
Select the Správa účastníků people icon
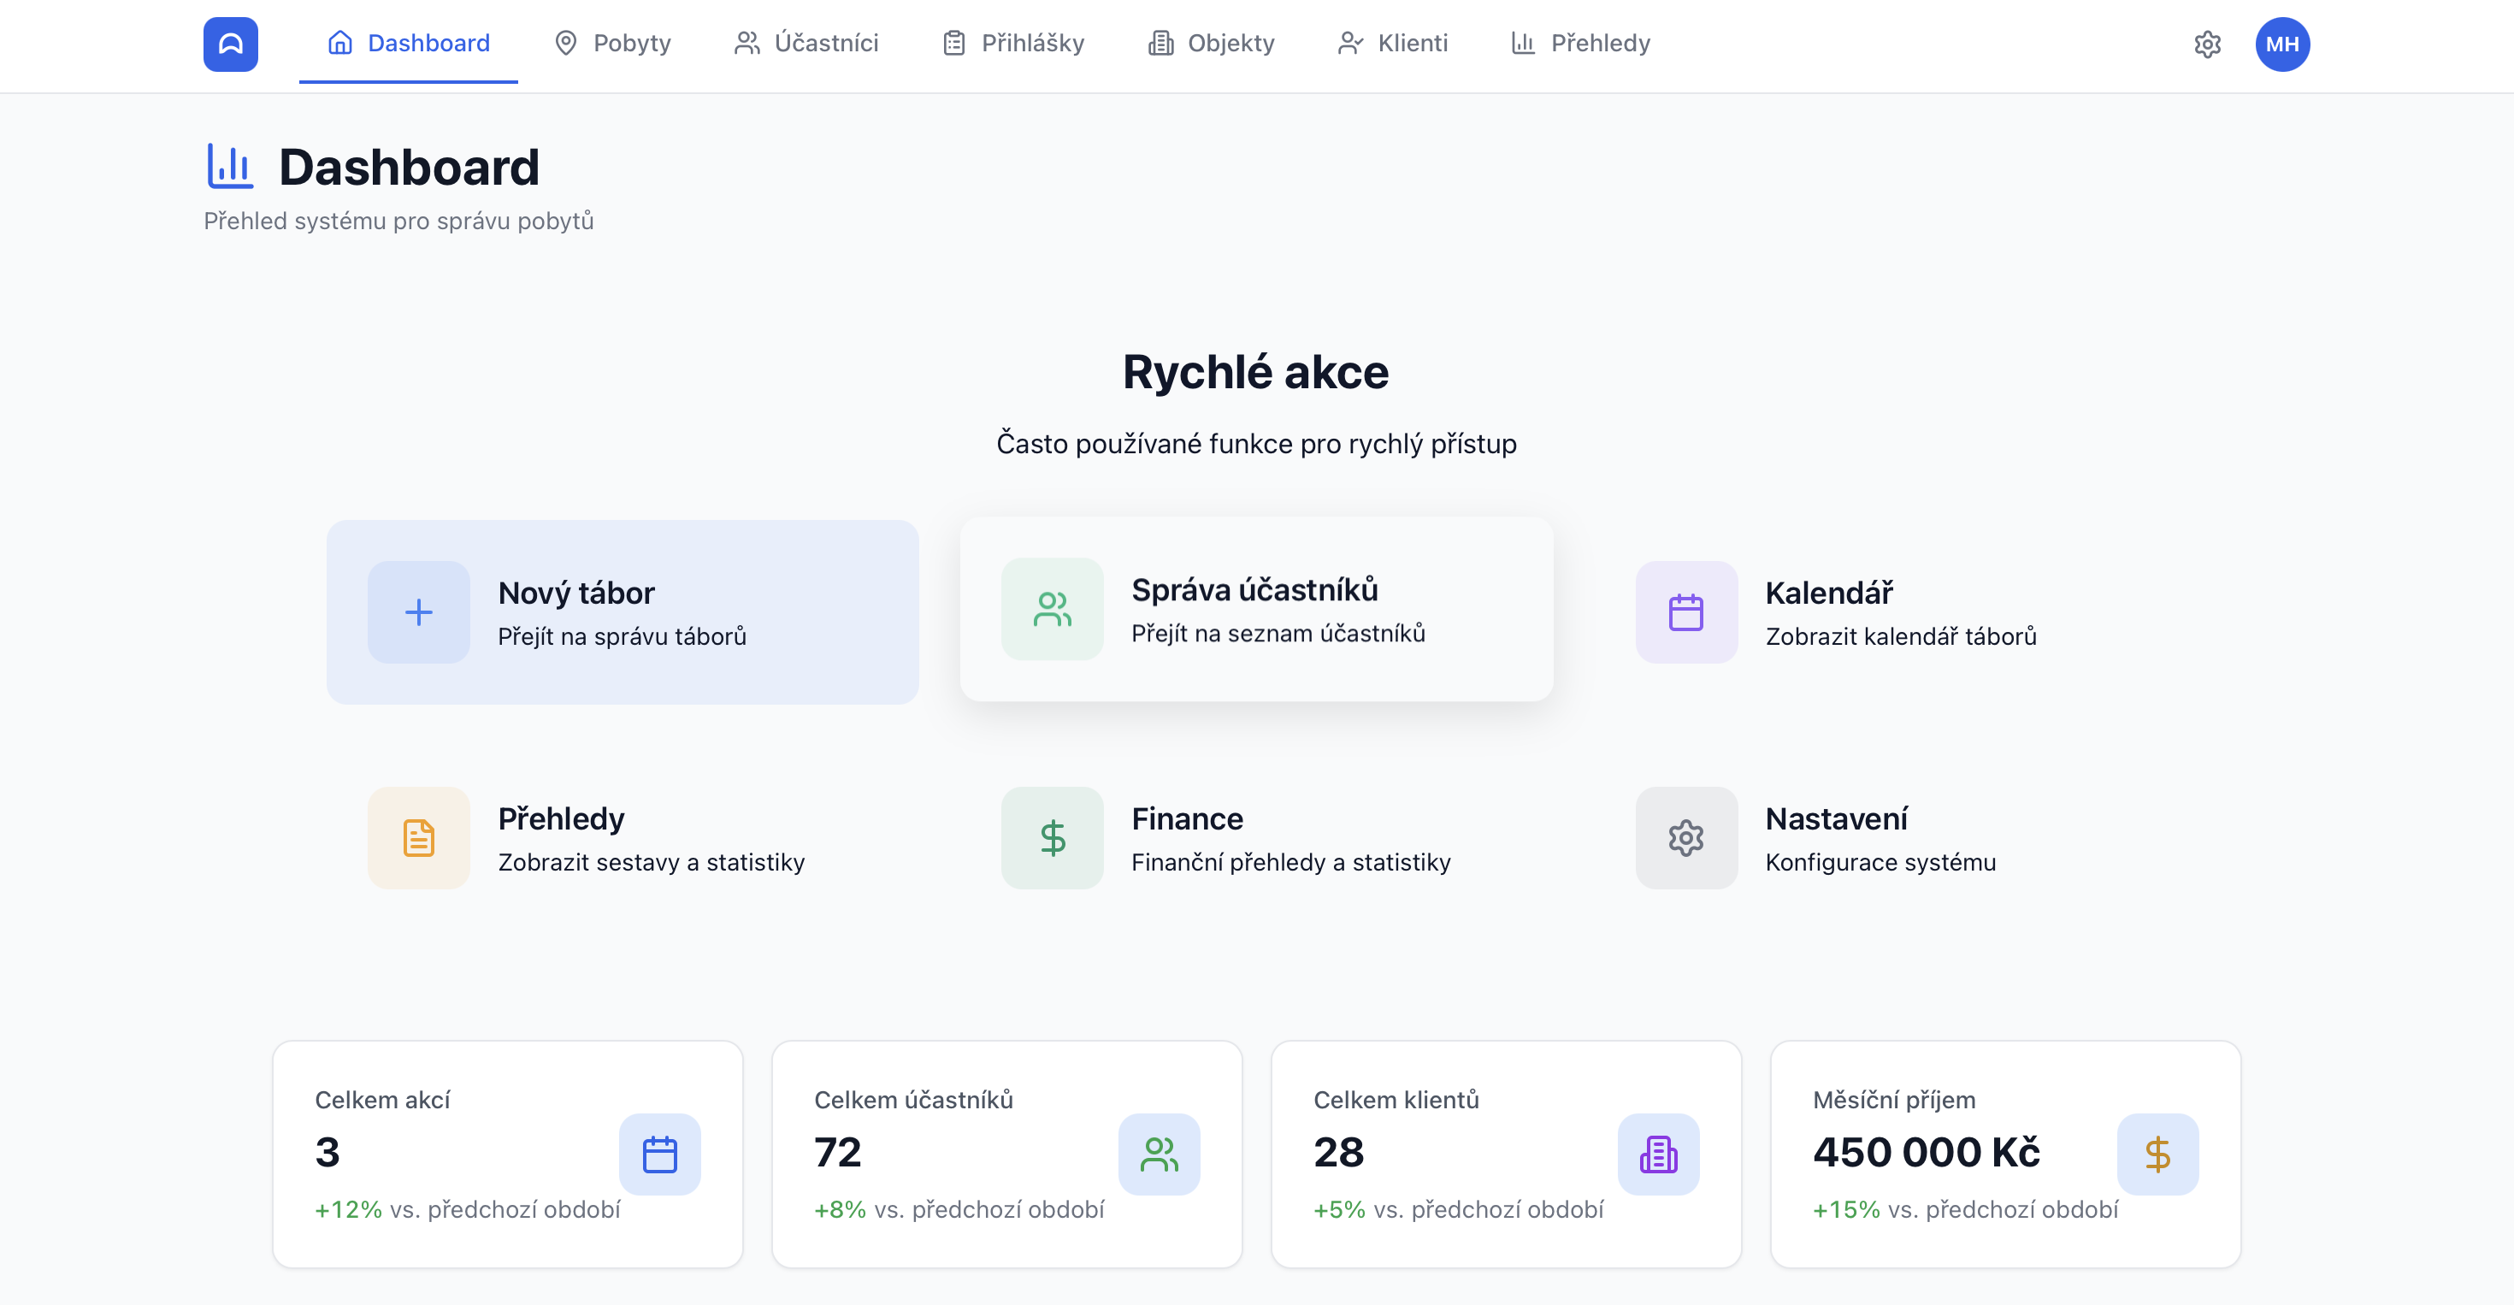(1052, 608)
